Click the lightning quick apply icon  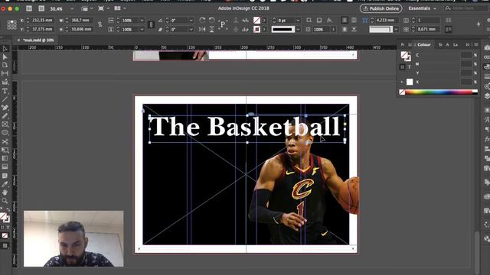(479, 24)
